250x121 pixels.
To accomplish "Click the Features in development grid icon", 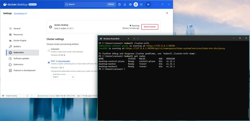I will (x=10, y=70).
